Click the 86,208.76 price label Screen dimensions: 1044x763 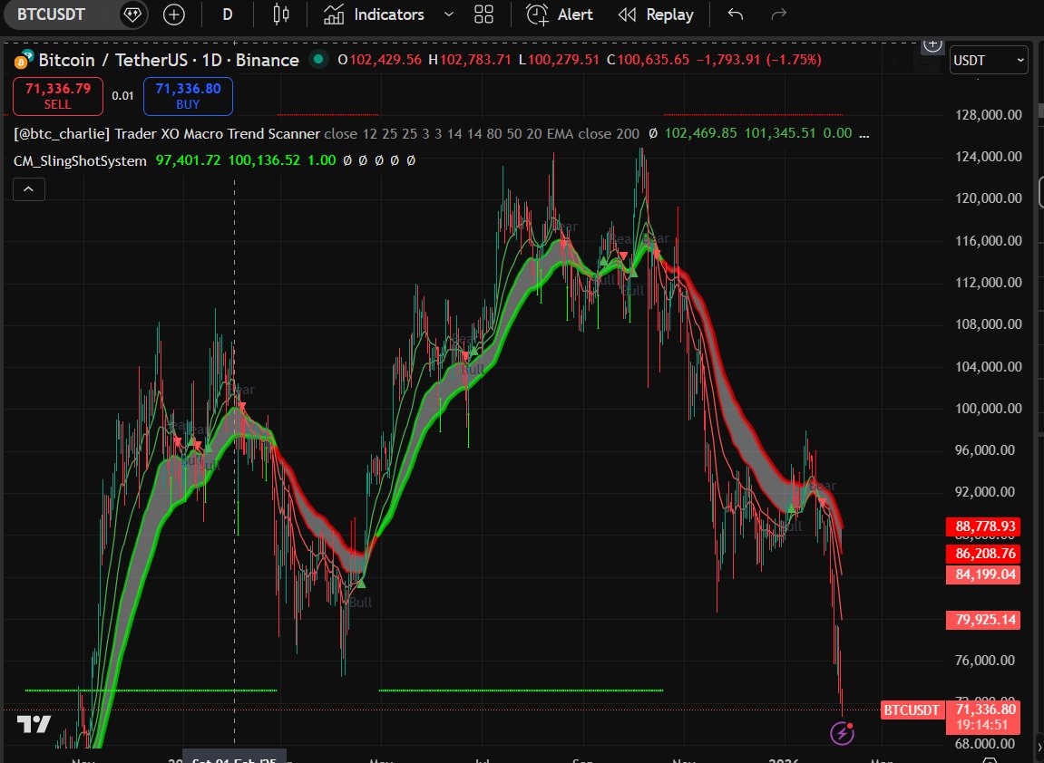pyautogui.click(x=983, y=554)
